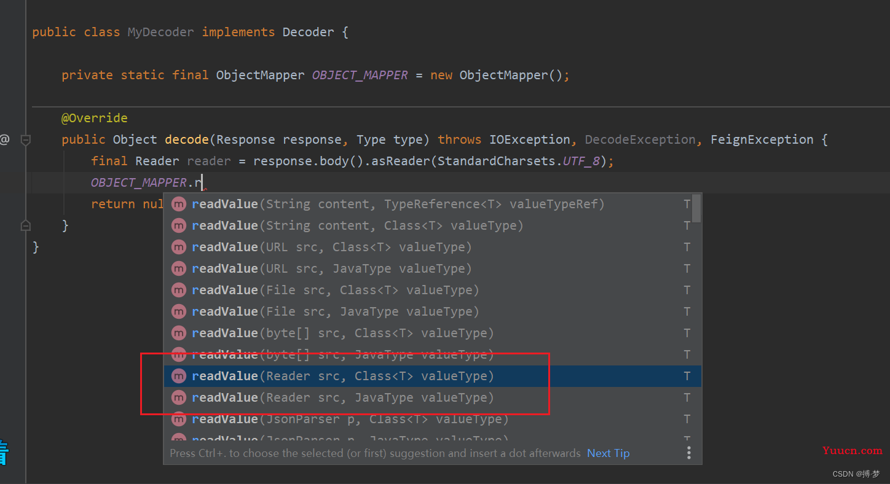Click the @Override annotation
The height and width of the screenshot is (484, 890).
[x=95, y=118]
